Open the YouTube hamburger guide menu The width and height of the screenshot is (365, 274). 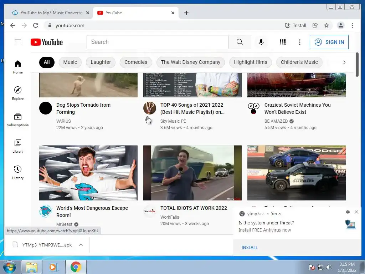(18, 42)
